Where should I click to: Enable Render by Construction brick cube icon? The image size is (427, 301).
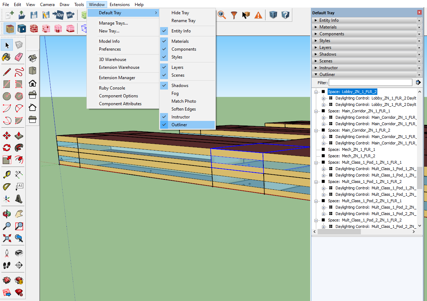(34, 28)
